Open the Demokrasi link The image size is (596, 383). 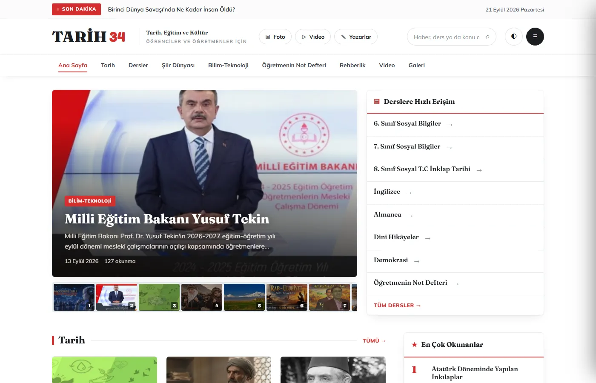(x=455, y=260)
